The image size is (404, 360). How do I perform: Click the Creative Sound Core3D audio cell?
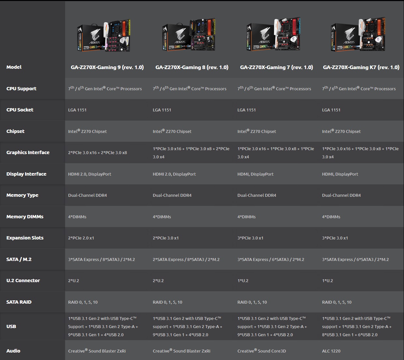[x=261, y=351]
